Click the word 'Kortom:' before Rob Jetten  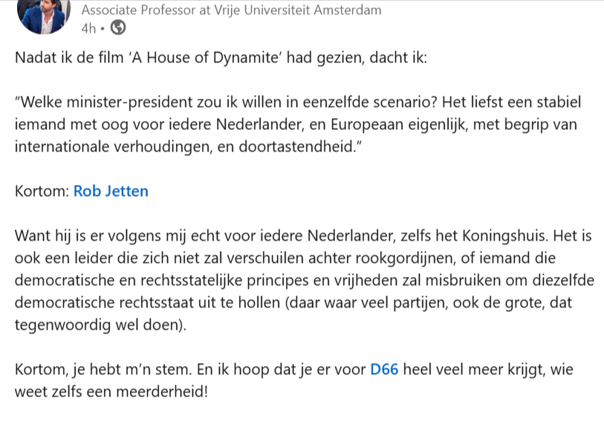point(41,191)
